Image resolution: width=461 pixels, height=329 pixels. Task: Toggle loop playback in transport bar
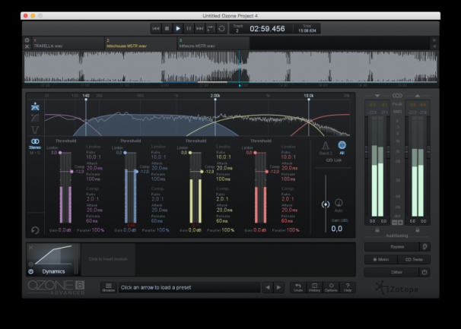click(221, 28)
